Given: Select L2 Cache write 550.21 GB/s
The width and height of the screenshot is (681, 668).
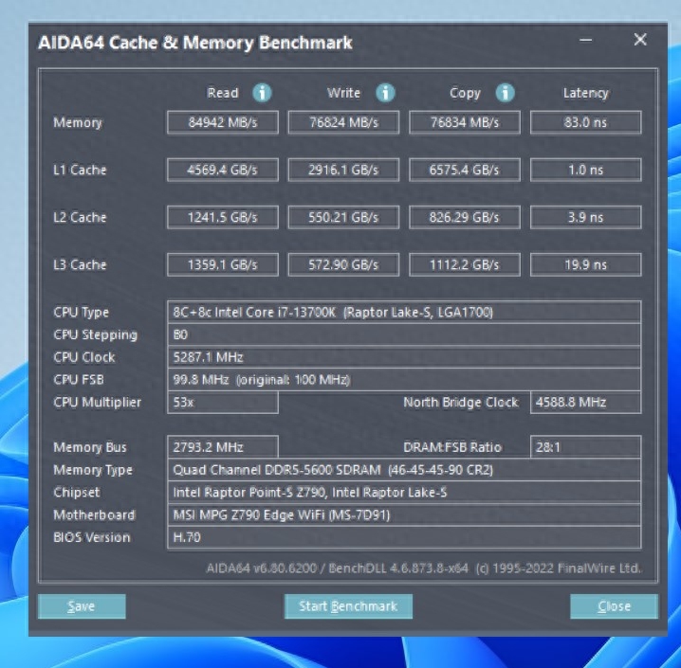Looking at the screenshot, I should 343,217.
